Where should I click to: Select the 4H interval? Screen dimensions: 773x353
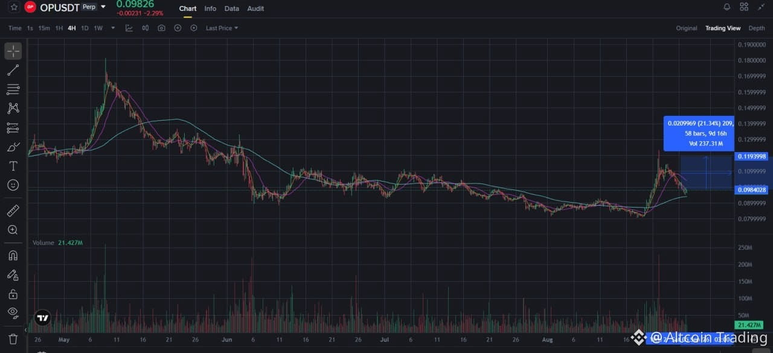pyautogui.click(x=72, y=28)
